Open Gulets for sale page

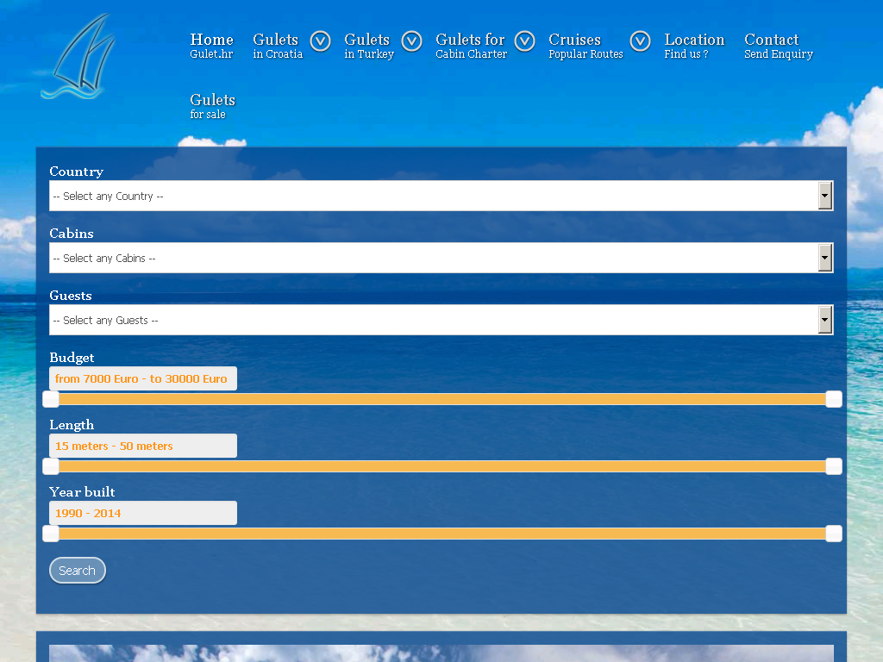[x=212, y=106]
